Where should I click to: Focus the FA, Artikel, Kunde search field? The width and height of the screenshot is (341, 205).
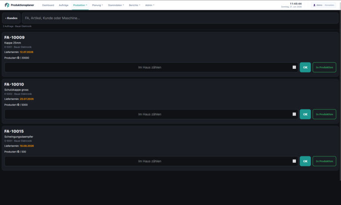(180, 18)
